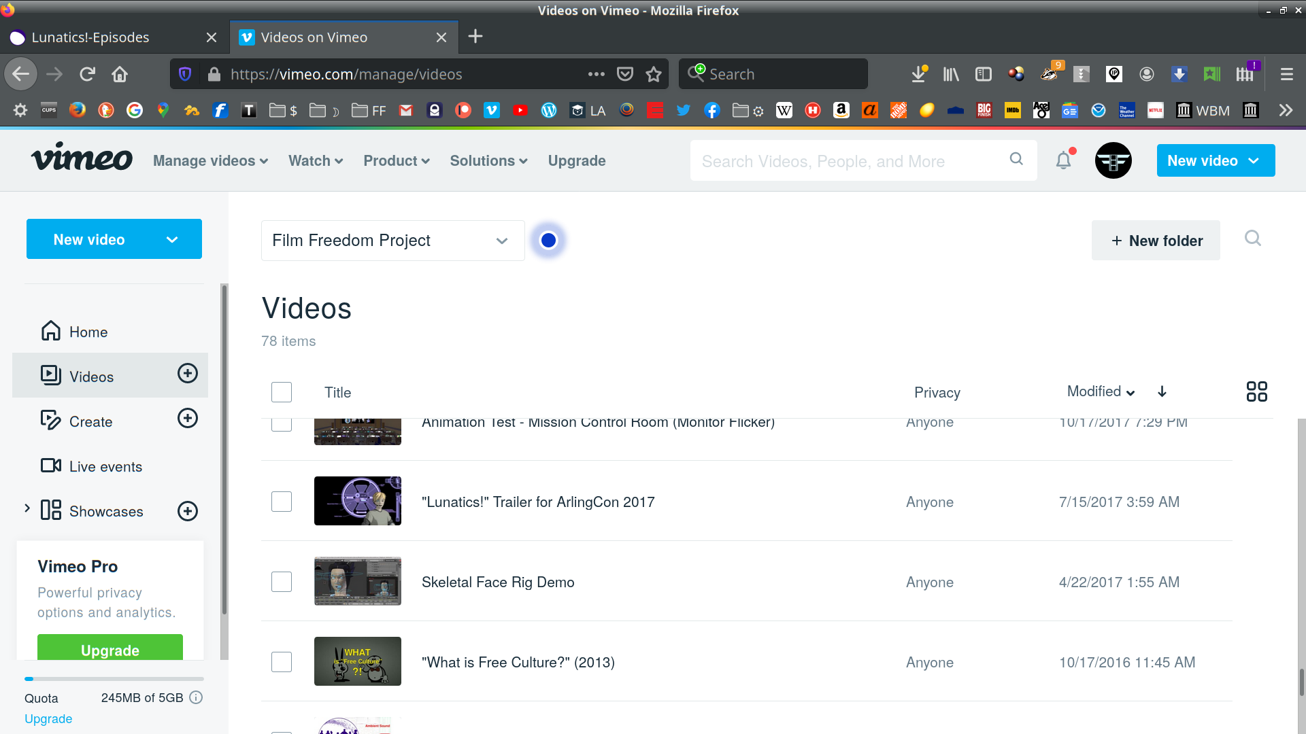Check the Skeletal Face Rig Demo checkbox
The image size is (1306, 734).
click(x=281, y=582)
